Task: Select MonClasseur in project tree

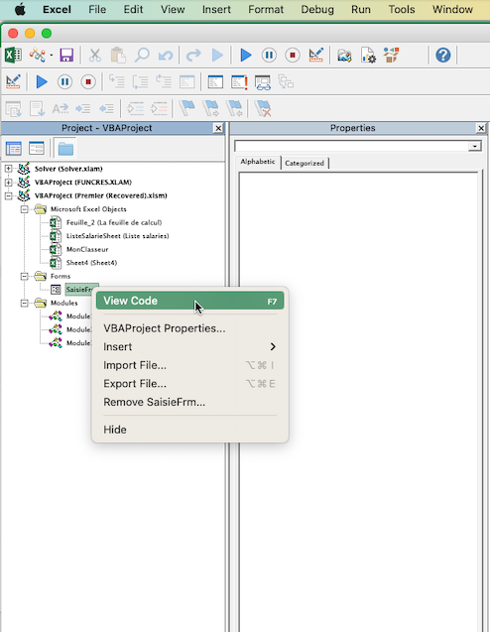Action: [x=87, y=249]
